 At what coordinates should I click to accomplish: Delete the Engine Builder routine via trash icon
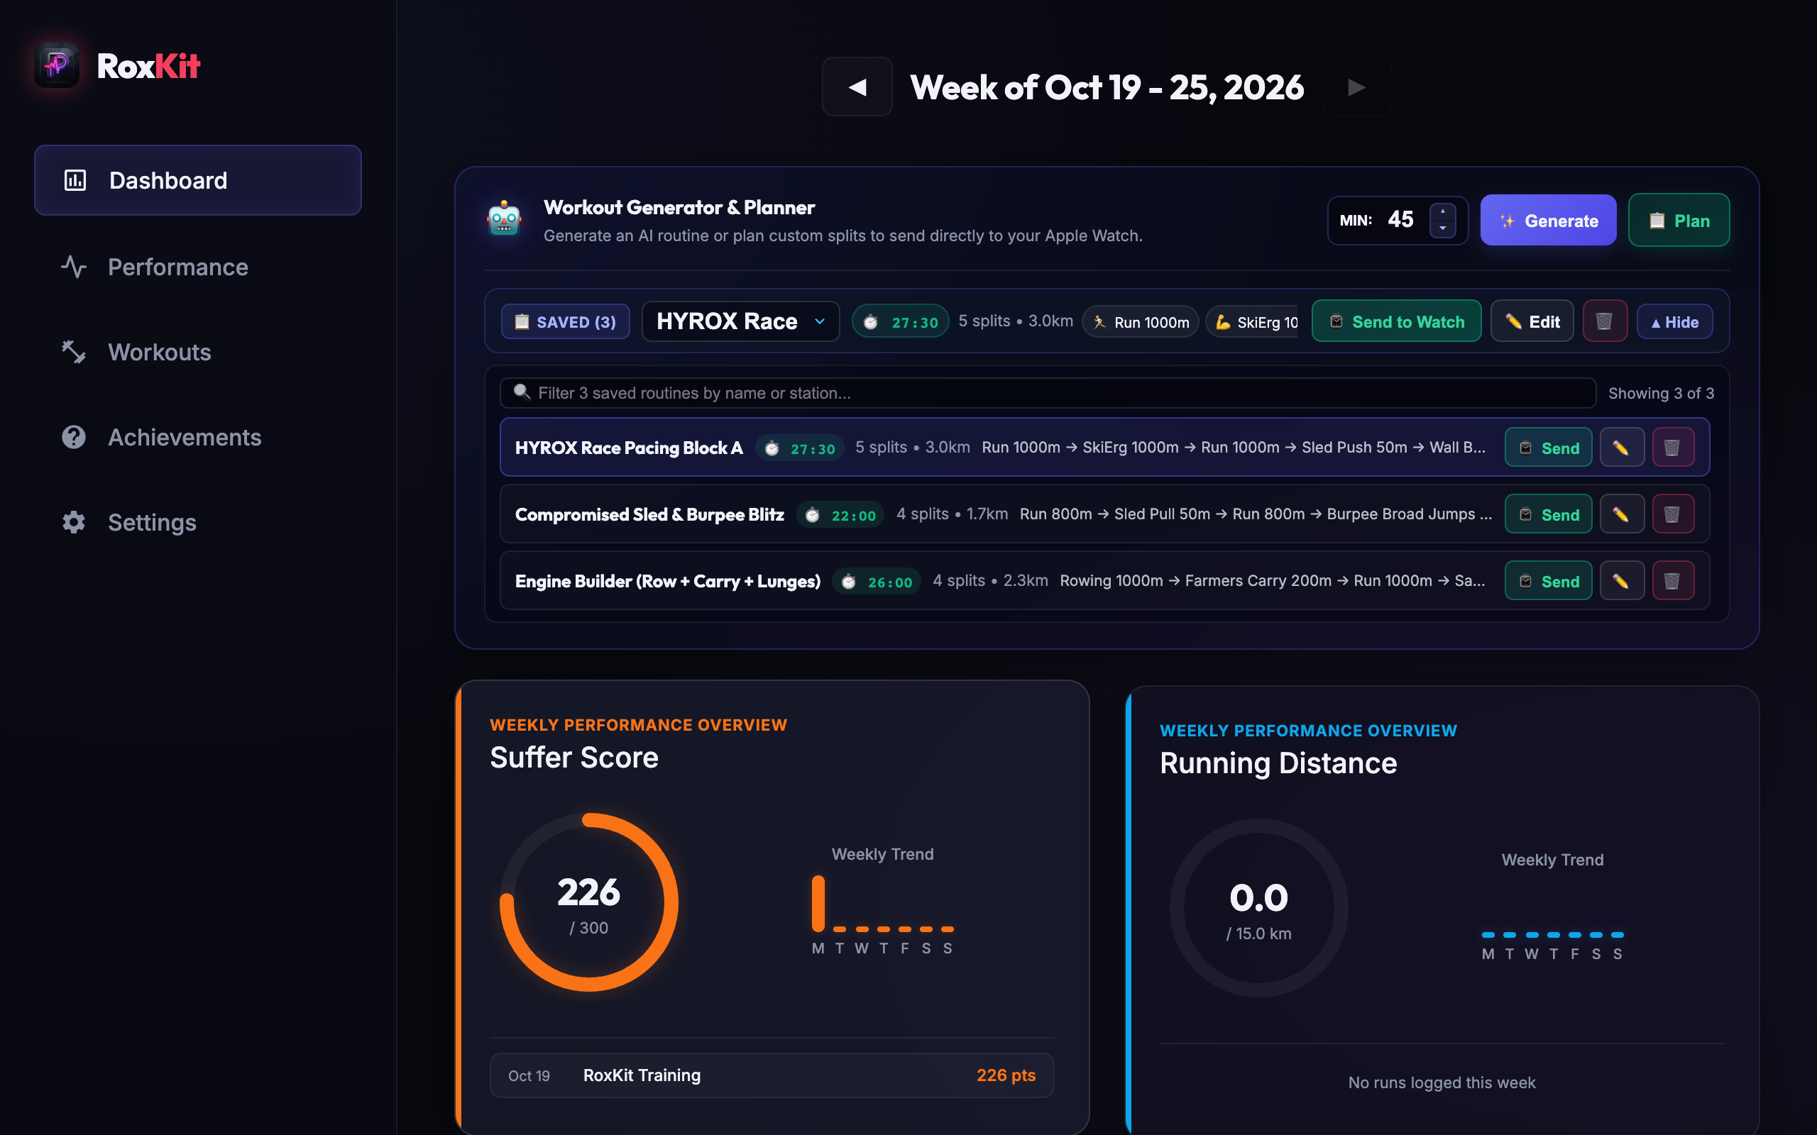click(1672, 581)
